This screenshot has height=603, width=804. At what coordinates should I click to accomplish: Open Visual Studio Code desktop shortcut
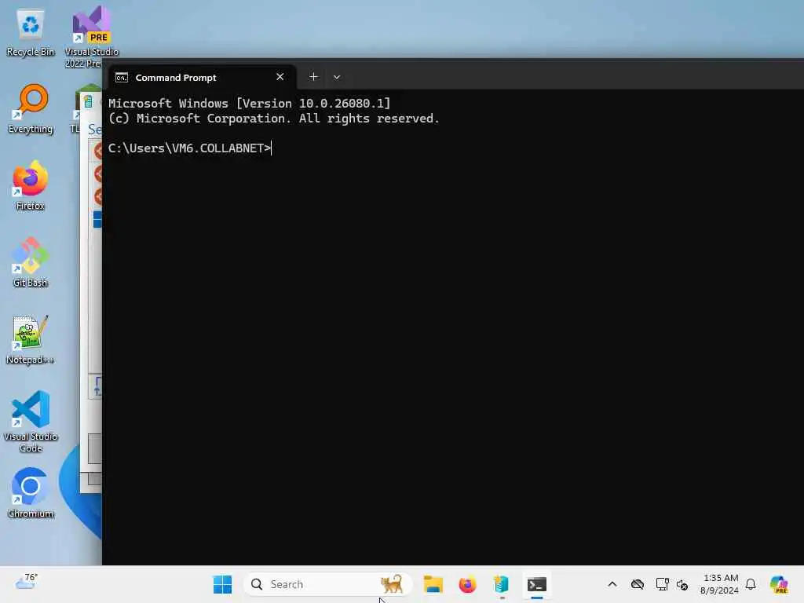[x=31, y=422]
